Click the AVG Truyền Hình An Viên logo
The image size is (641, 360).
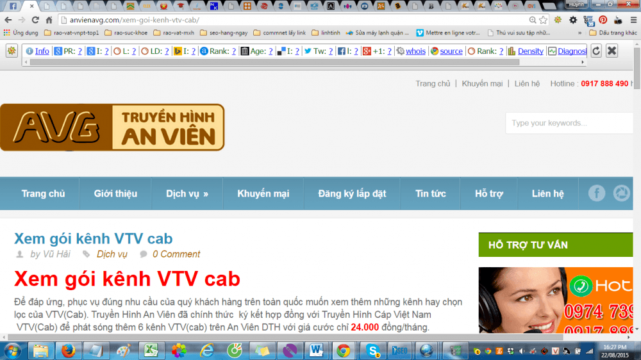pos(112,127)
